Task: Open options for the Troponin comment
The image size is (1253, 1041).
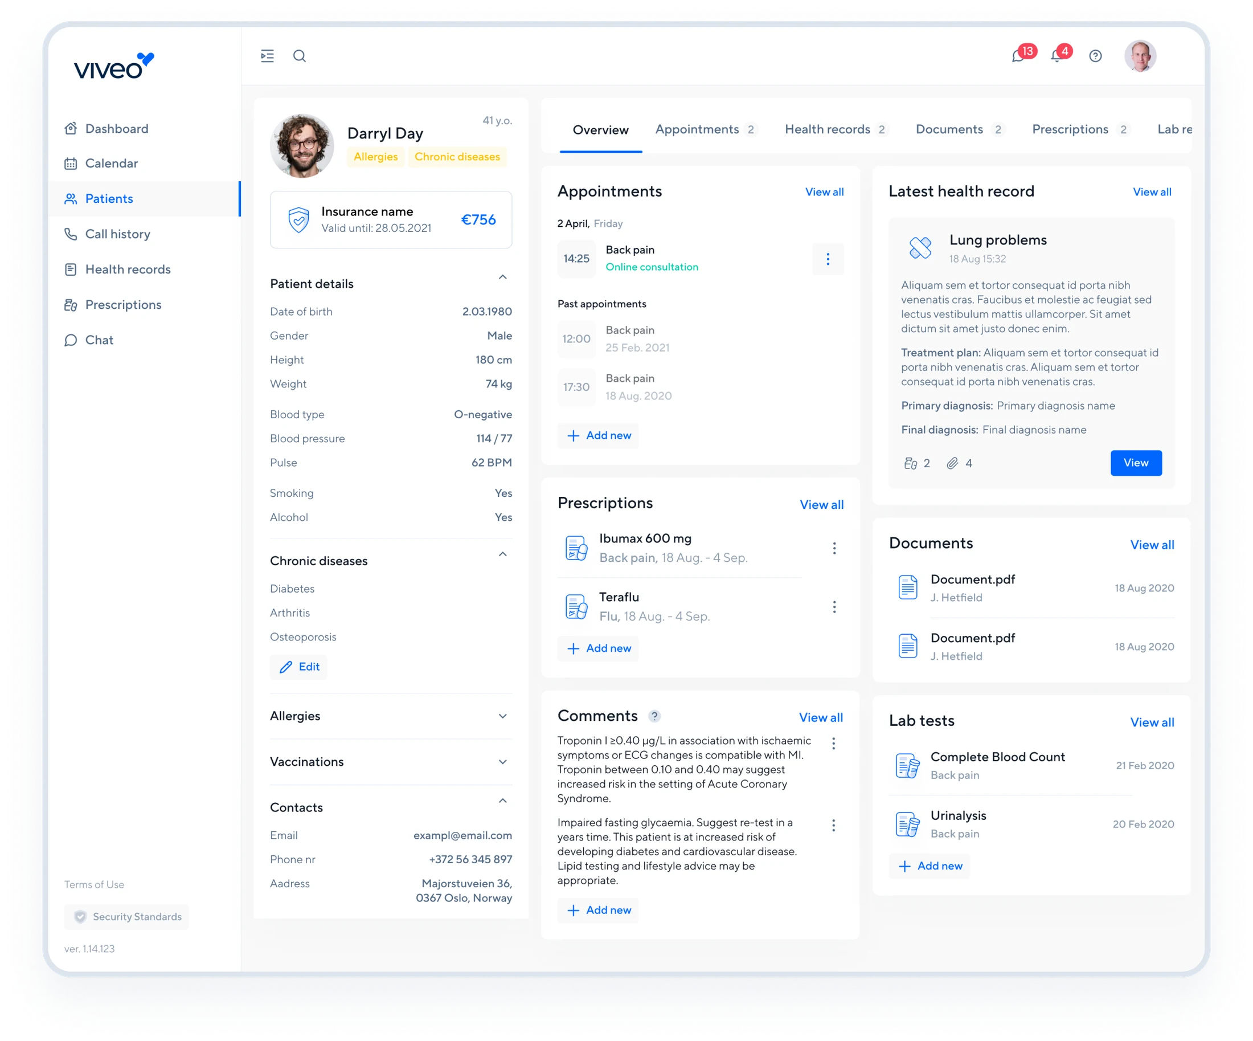Action: point(834,743)
